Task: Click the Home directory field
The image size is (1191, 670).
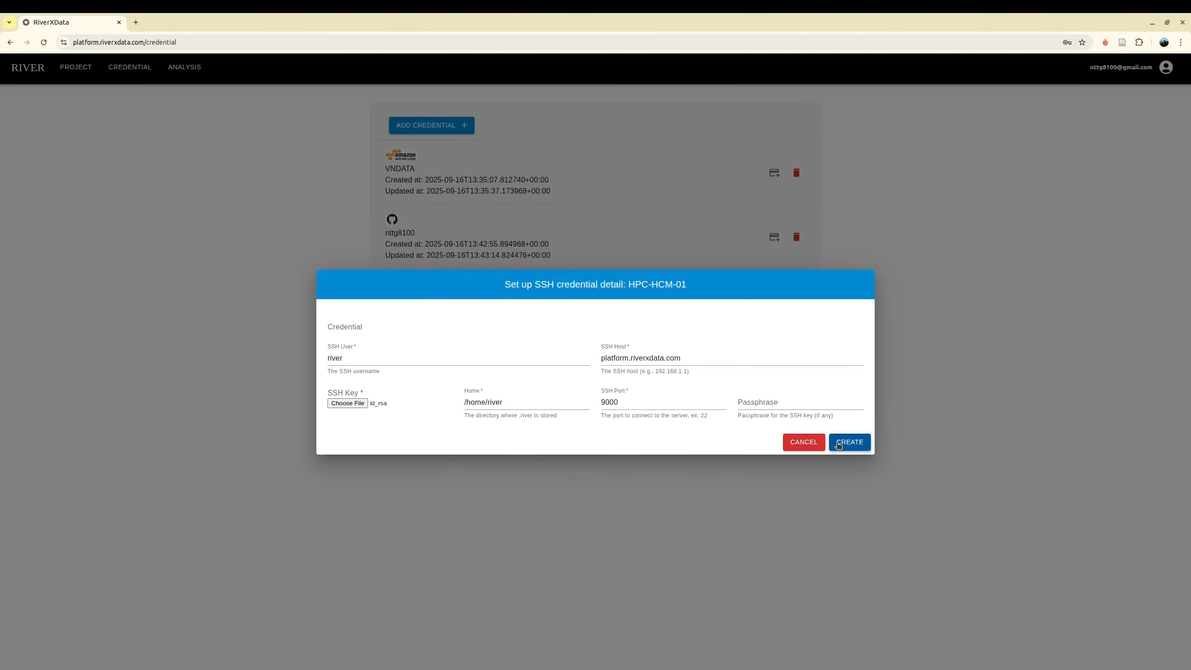Action: click(x=526, y=402)
